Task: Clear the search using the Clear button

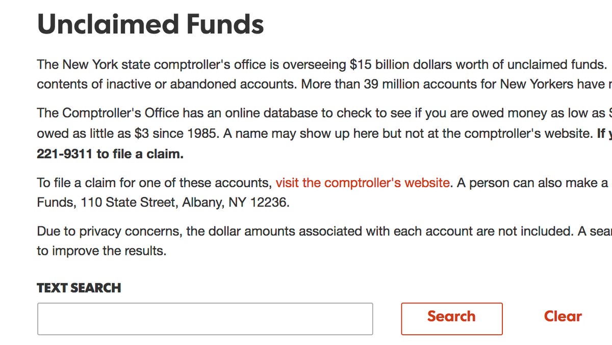Action: (563, 317)
